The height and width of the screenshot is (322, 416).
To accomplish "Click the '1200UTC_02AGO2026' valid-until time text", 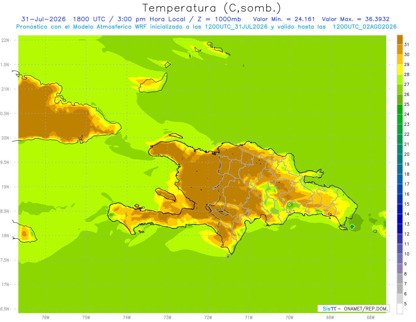I will [365, 27].
